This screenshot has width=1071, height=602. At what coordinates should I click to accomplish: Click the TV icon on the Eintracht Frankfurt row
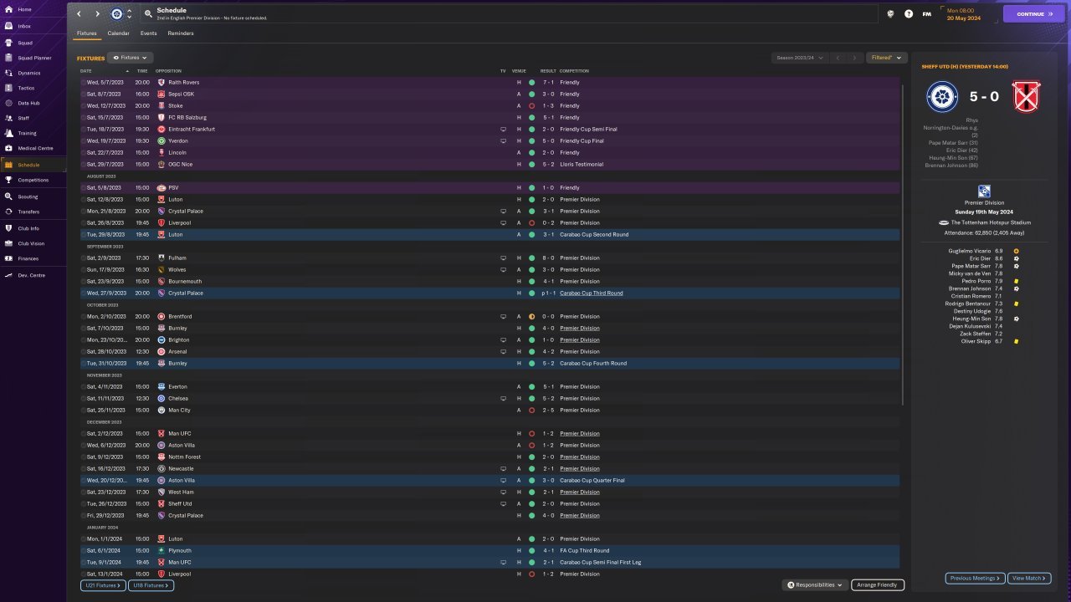point(504,130)
